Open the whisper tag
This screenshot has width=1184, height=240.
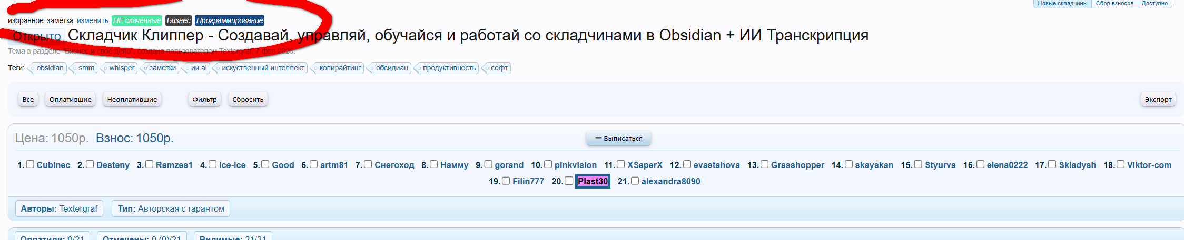pyautogui.click(x=122, y=68)
